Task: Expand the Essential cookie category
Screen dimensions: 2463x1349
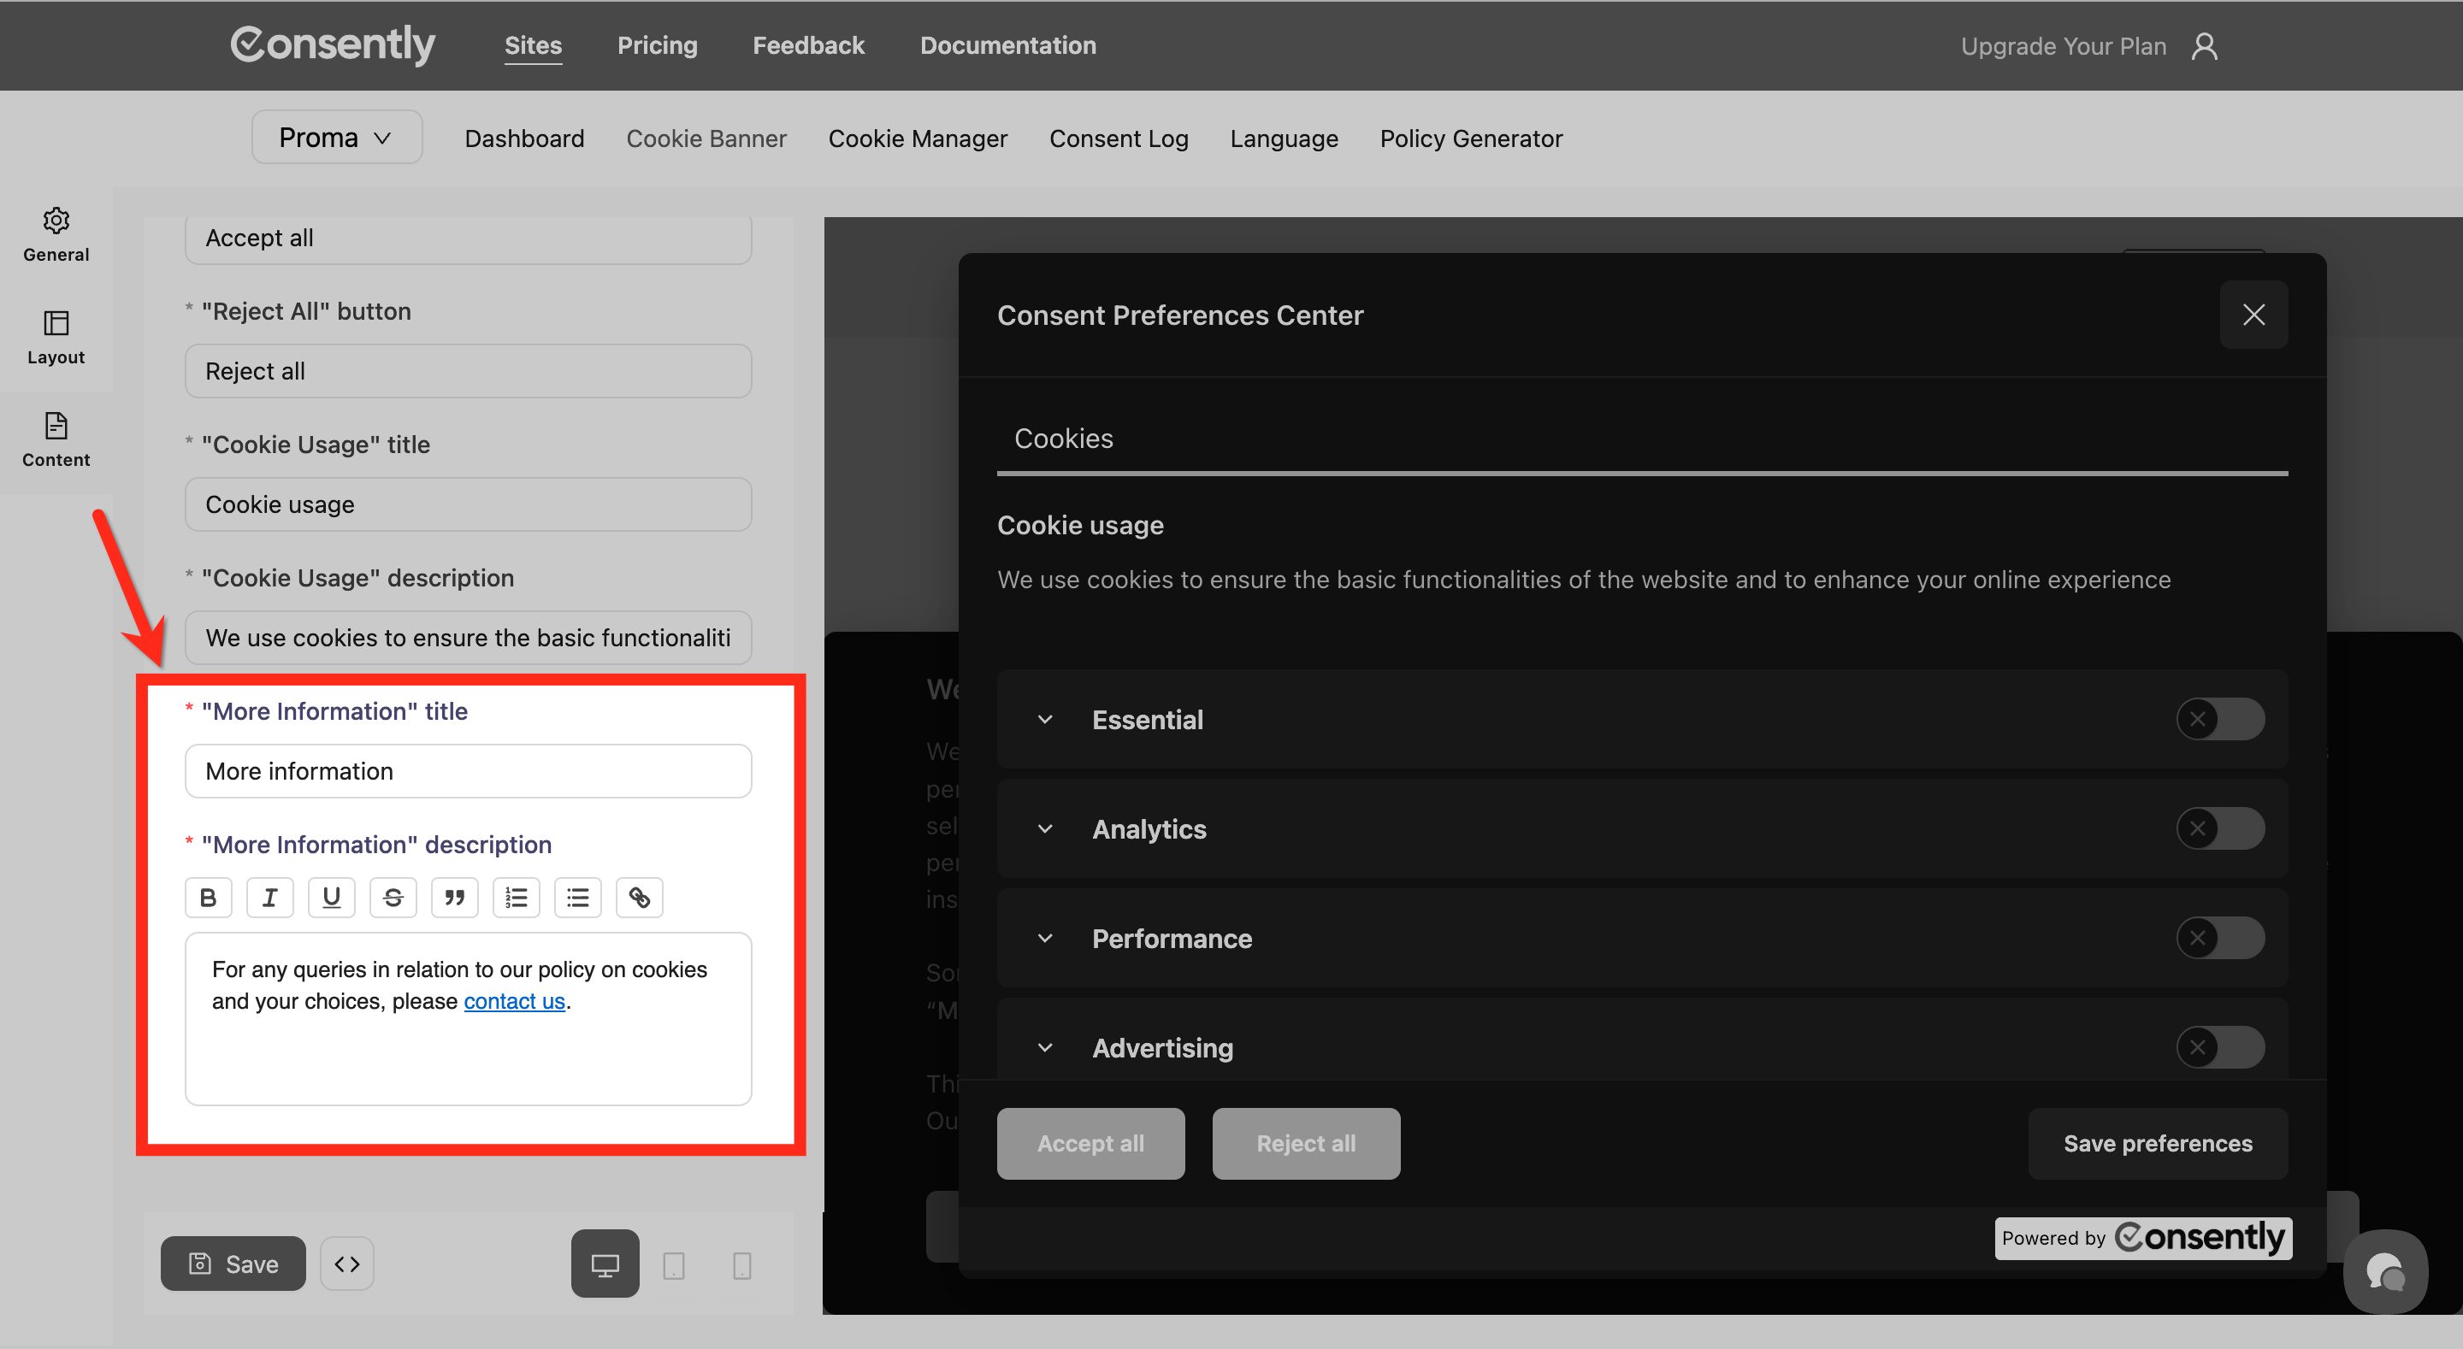Action: (1045, 719)
